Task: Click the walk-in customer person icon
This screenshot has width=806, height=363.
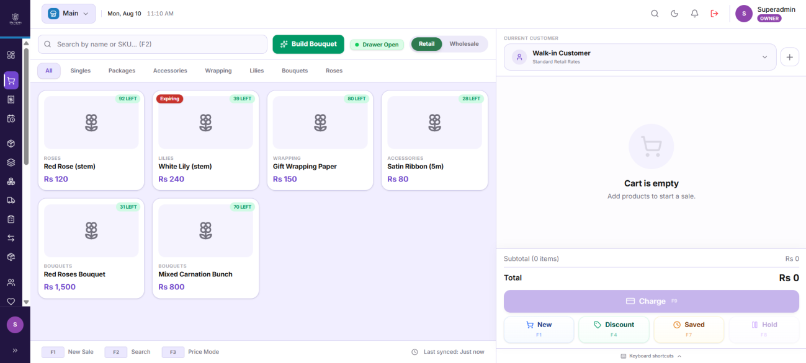Action: (x=519, y=57)
